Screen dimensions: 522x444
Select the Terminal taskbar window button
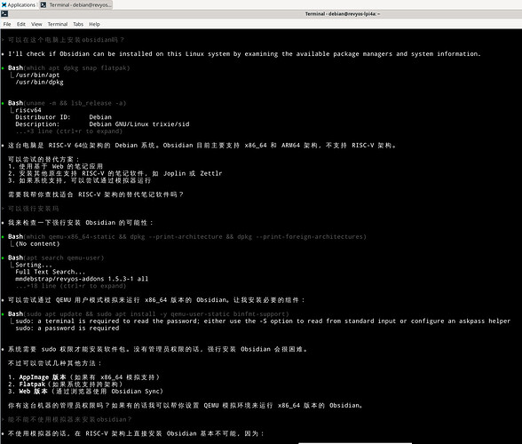pyautogui.click(x=76, y=4)
